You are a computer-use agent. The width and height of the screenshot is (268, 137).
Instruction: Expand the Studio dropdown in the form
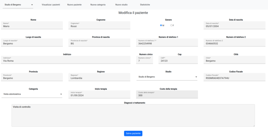click(167, 77)
